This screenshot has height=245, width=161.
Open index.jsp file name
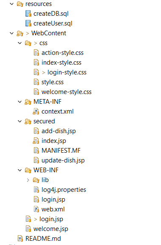[x=54, y=141]
